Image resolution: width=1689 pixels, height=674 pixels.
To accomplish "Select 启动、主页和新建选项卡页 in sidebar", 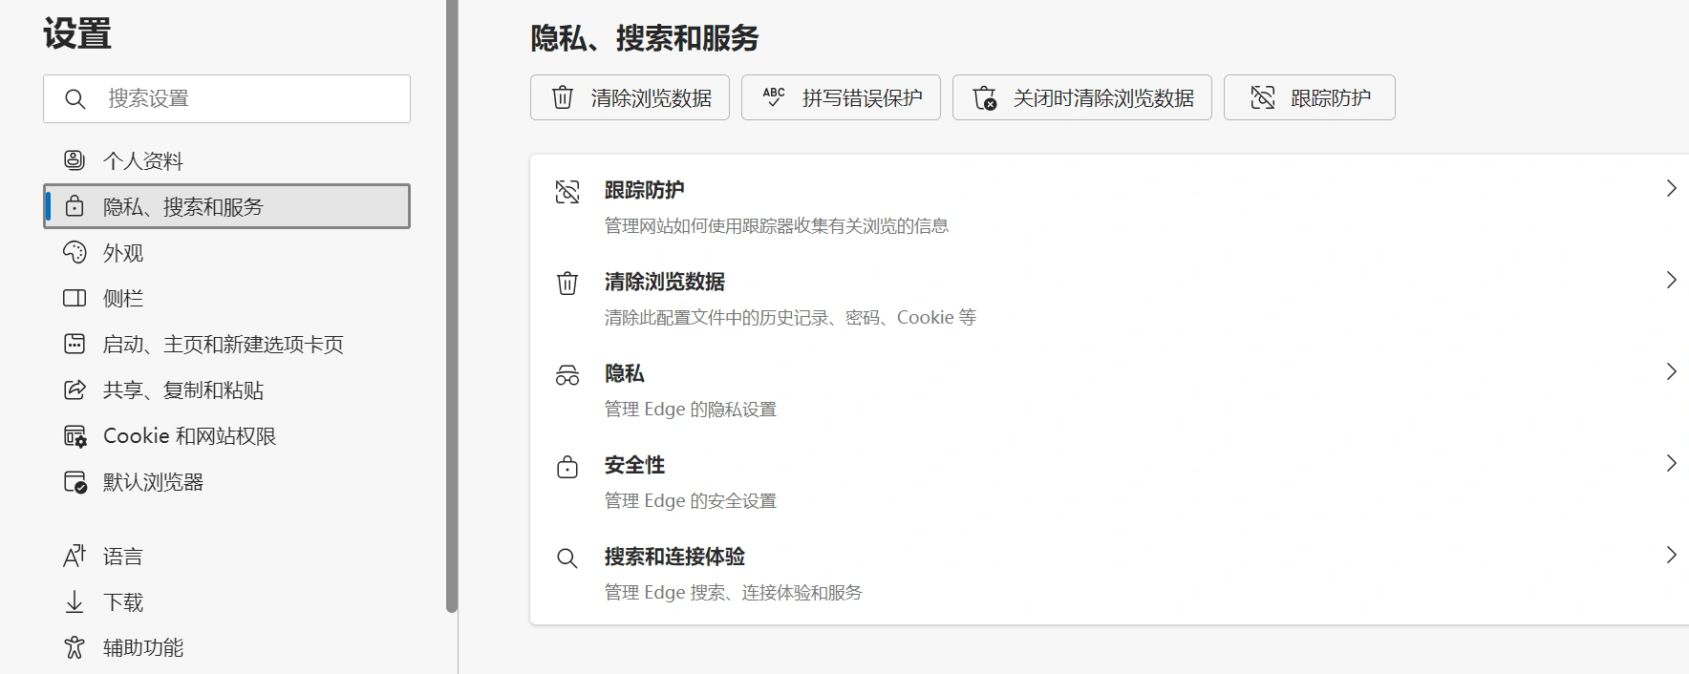I will 223,345.
